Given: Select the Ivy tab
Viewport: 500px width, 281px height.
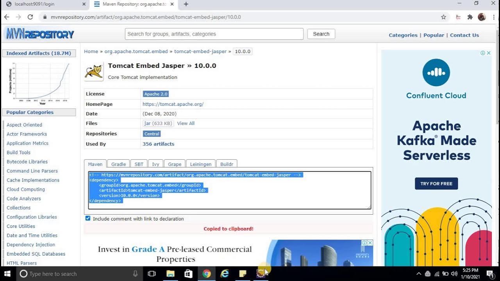Looking at the screenshot, I should point(155,164).
